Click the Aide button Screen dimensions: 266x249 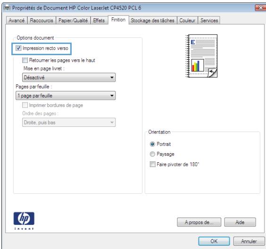pyautogui.click(x=240, y=222)
